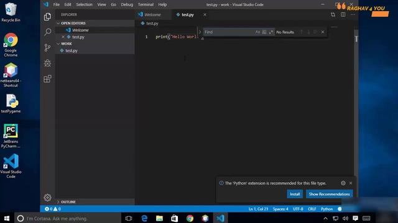This screenshot has width=398, height=223.
Task: Open the File menu
Action: tap(57, 4)
